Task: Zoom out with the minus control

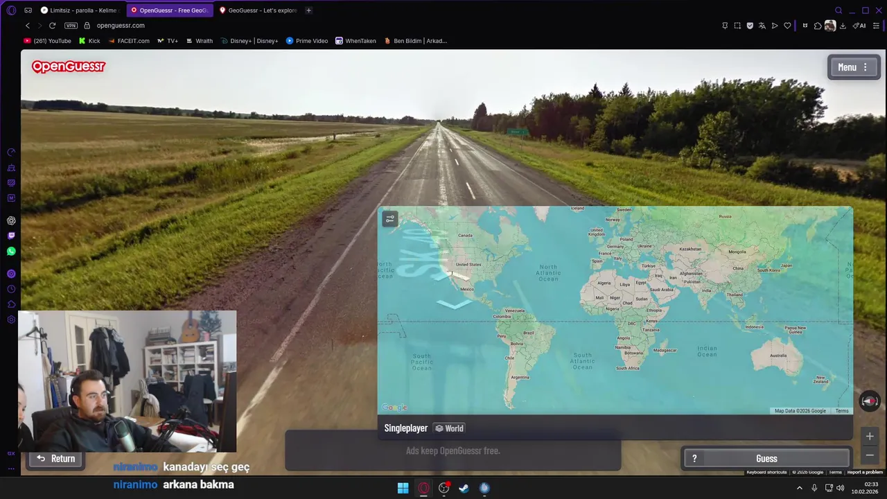Action: [870, 455]
